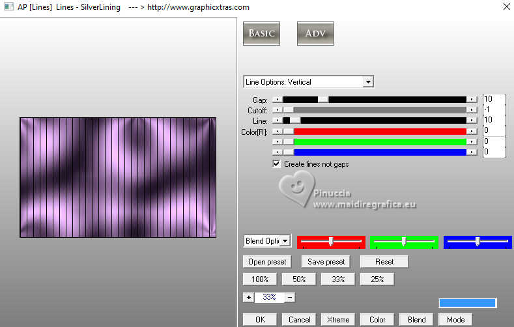
Task: Click the blue blend slider
Action: [x=478, y=242]
